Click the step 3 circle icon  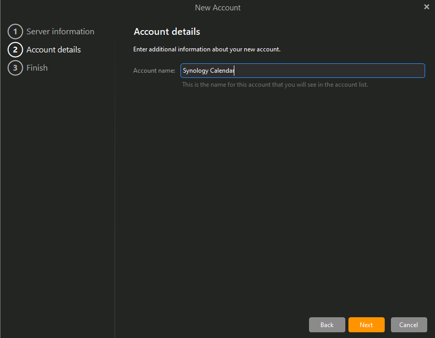pyautogui.click(x=15, y=68)
